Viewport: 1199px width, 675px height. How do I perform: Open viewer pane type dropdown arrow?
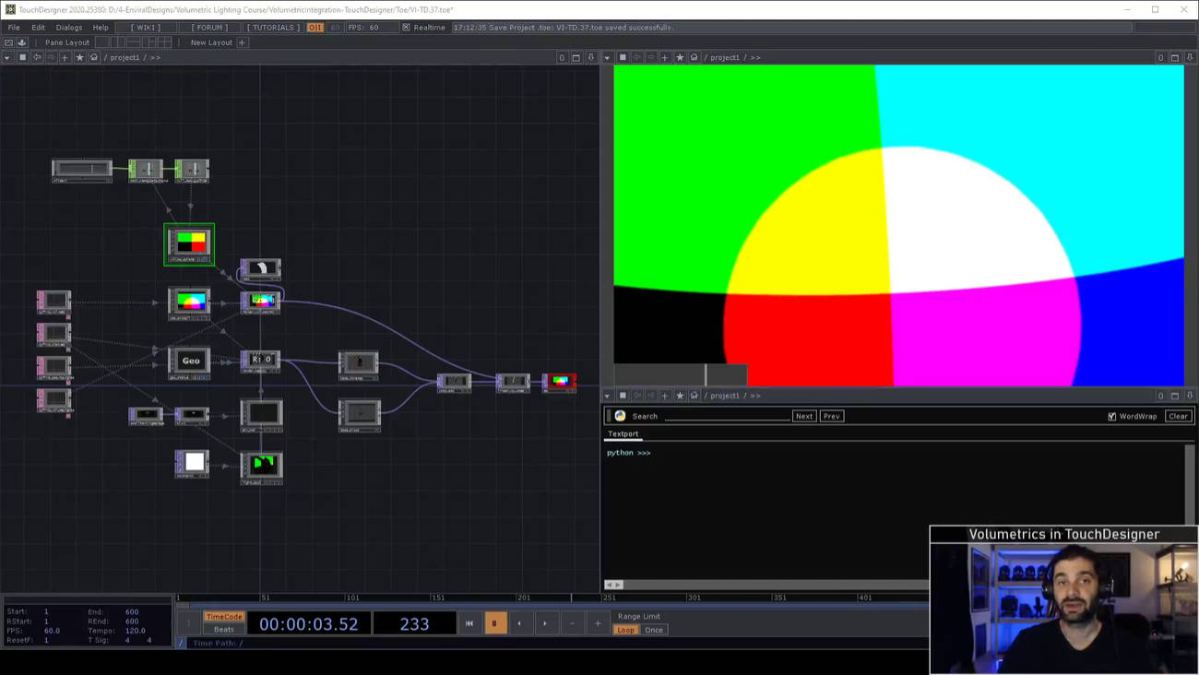pyautogui.click(x=607, y=57)
